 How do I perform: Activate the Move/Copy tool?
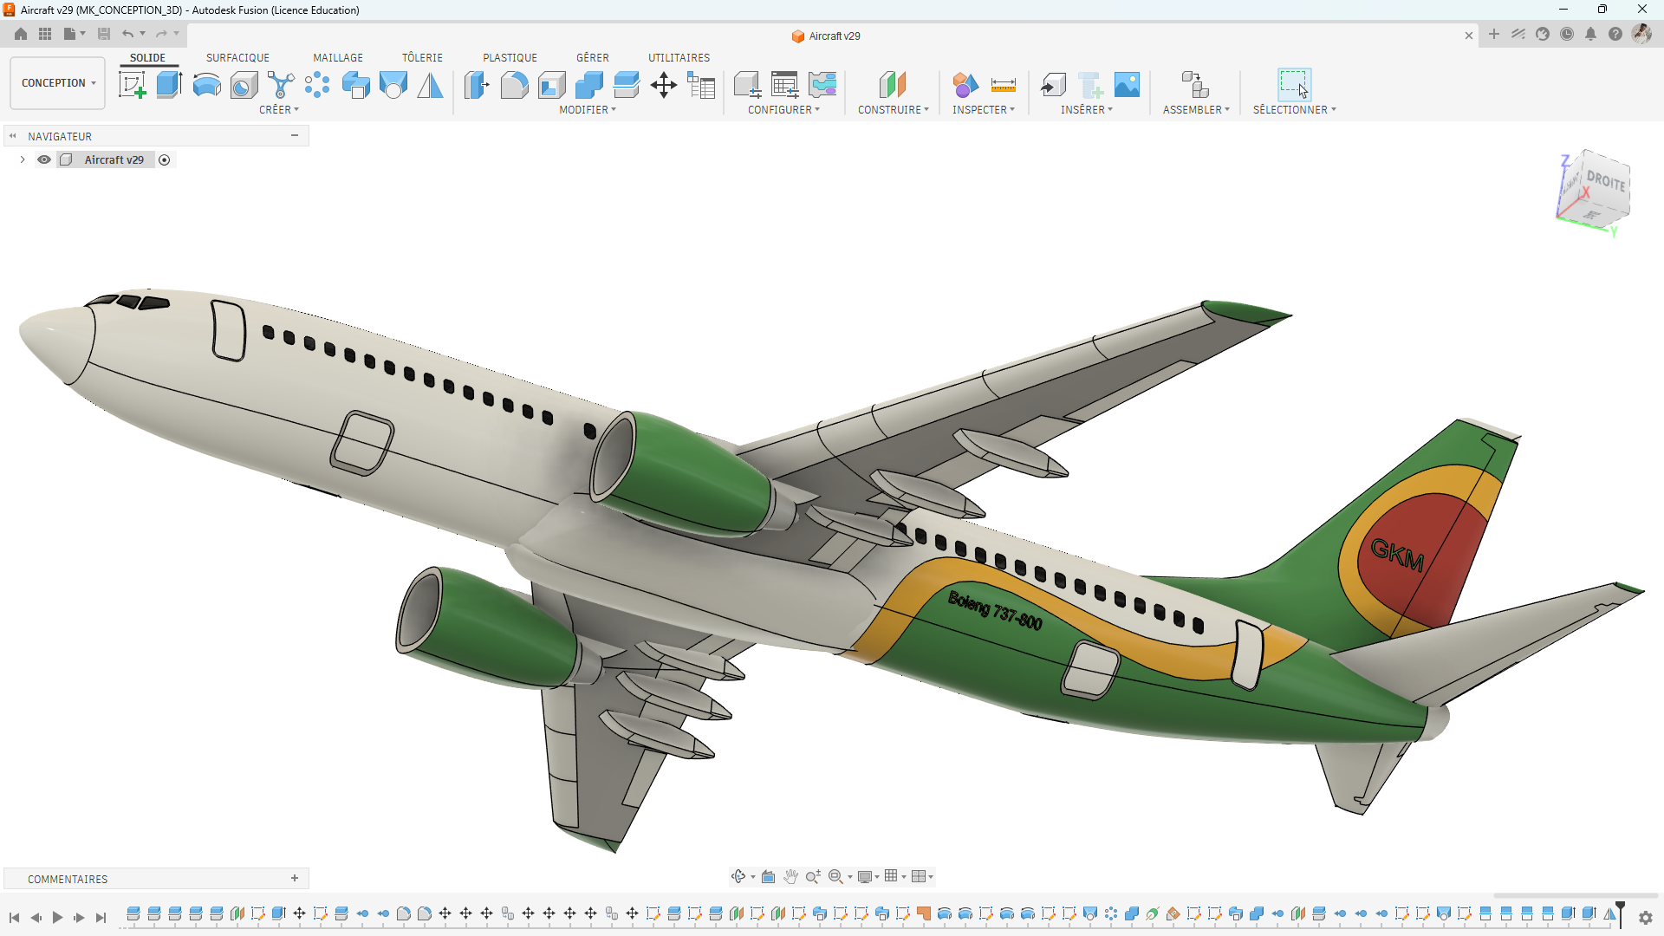coord(663,85)
